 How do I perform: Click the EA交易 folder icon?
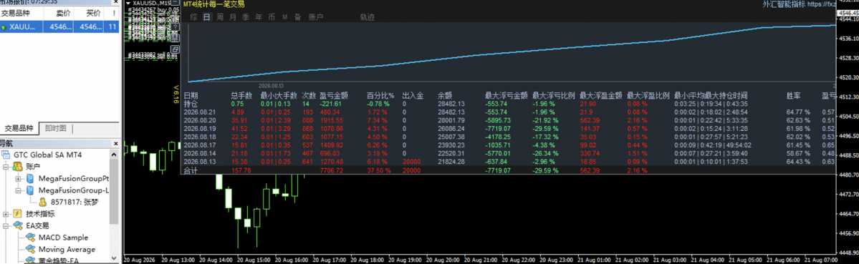17,226
